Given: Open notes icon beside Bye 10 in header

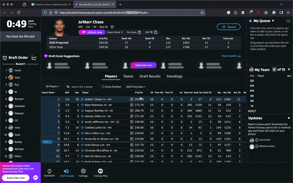Looking at the screenshot, I should click(112, 27).
